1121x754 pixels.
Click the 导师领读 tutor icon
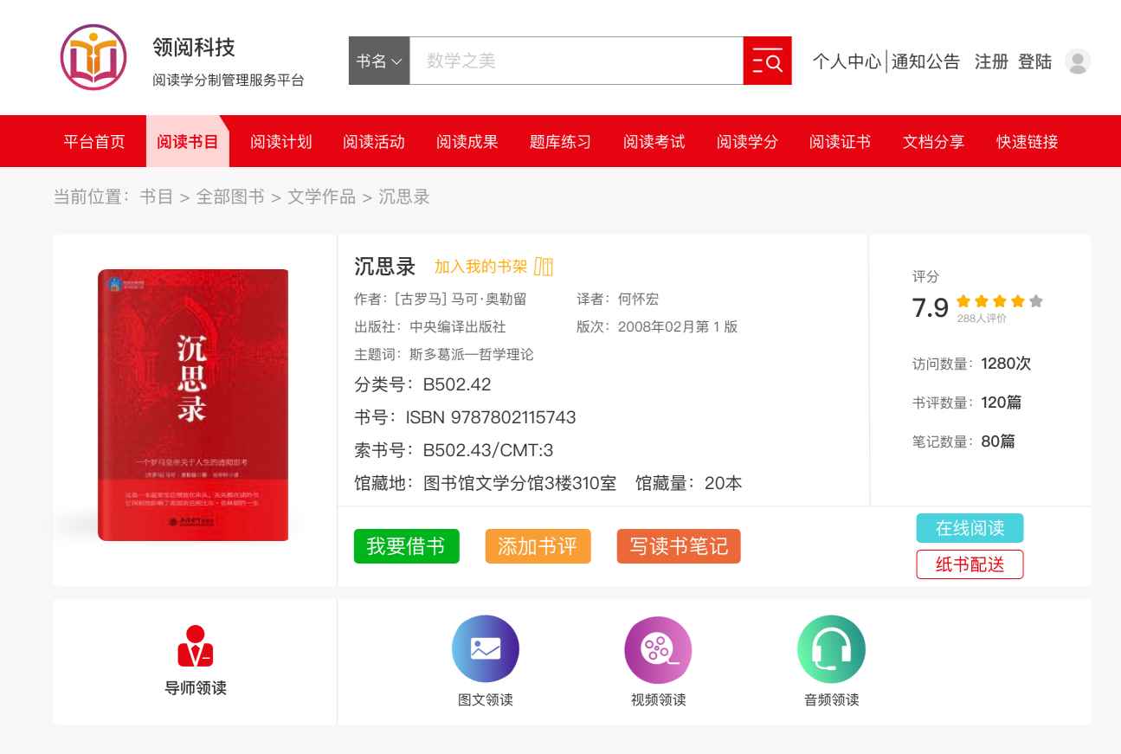coord(196,647)
